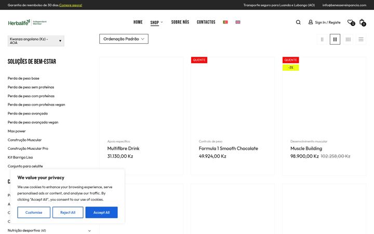
Task: Click the Multifibre Drink product image
Action: (141, 97)
